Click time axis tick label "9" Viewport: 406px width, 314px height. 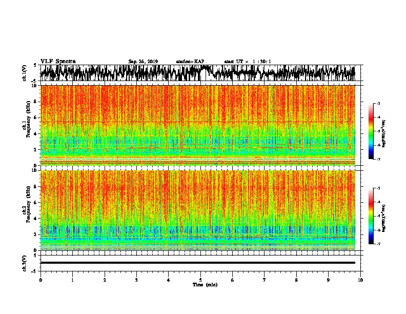328,280
